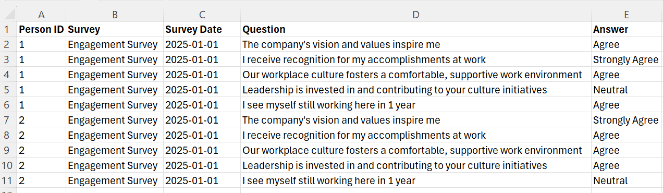Viewport: 663px width, 193px height.
Task: Select the Neutral answer in row 5
Action: [627, 90]
